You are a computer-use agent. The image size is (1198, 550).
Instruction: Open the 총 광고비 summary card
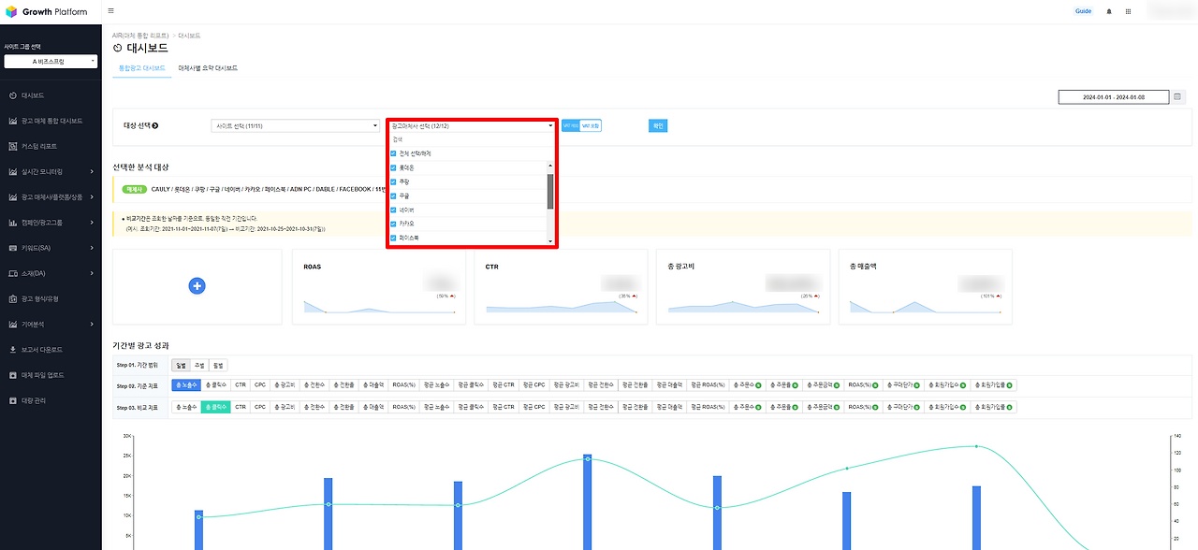coord(742,286)
